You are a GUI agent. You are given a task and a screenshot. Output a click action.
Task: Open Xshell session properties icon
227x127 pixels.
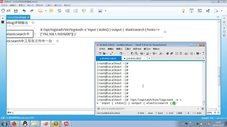pyautogui.click(x=121, y=53)
